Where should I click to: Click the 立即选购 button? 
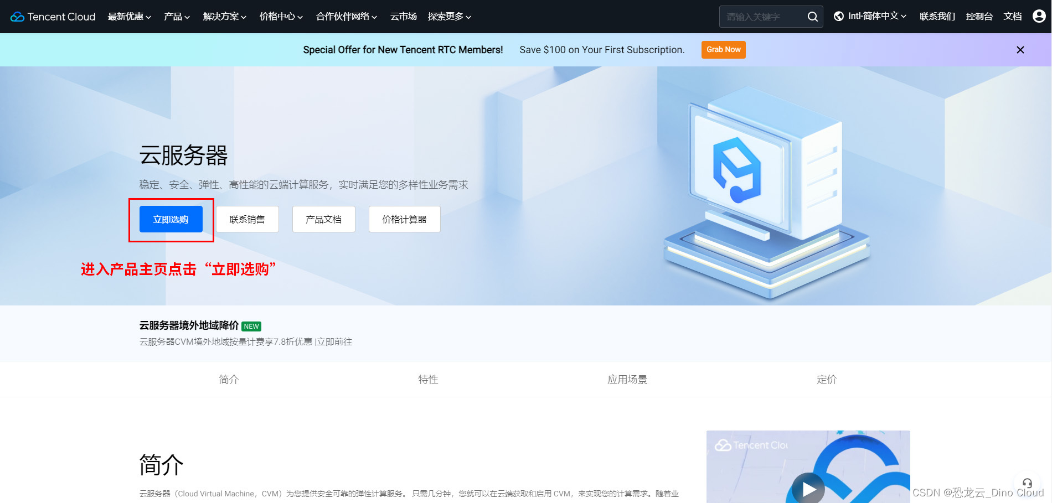click(x=171, y=219)
